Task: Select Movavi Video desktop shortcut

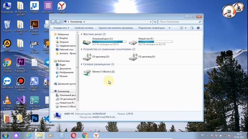Action: [x=34, y=84]
